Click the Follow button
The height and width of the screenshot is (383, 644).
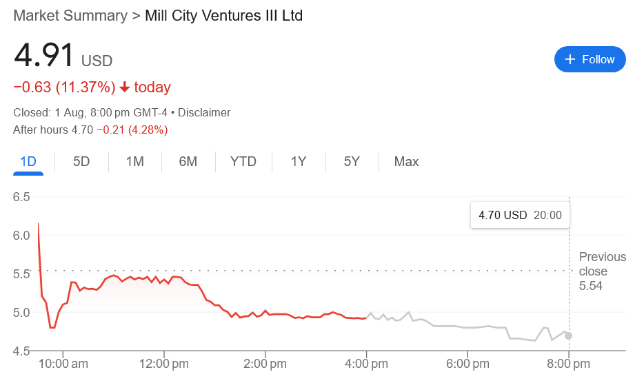(590, 59)
